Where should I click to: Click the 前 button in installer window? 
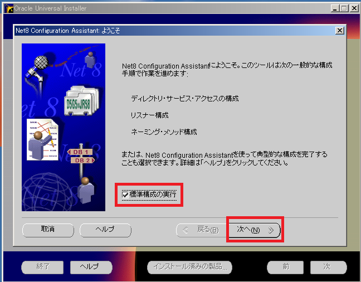(285, 268)
